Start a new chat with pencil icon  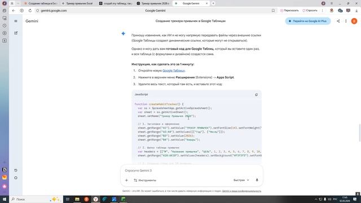point(16,33)
